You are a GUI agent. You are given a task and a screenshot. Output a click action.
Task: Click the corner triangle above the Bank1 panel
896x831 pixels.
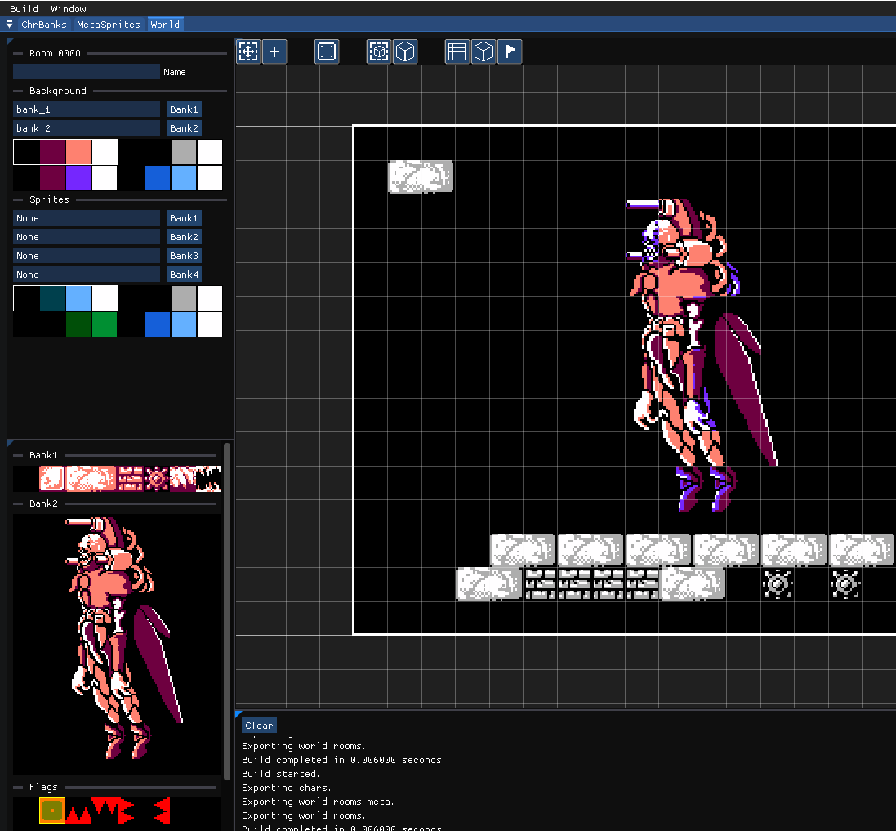click(x=9, y=443)
